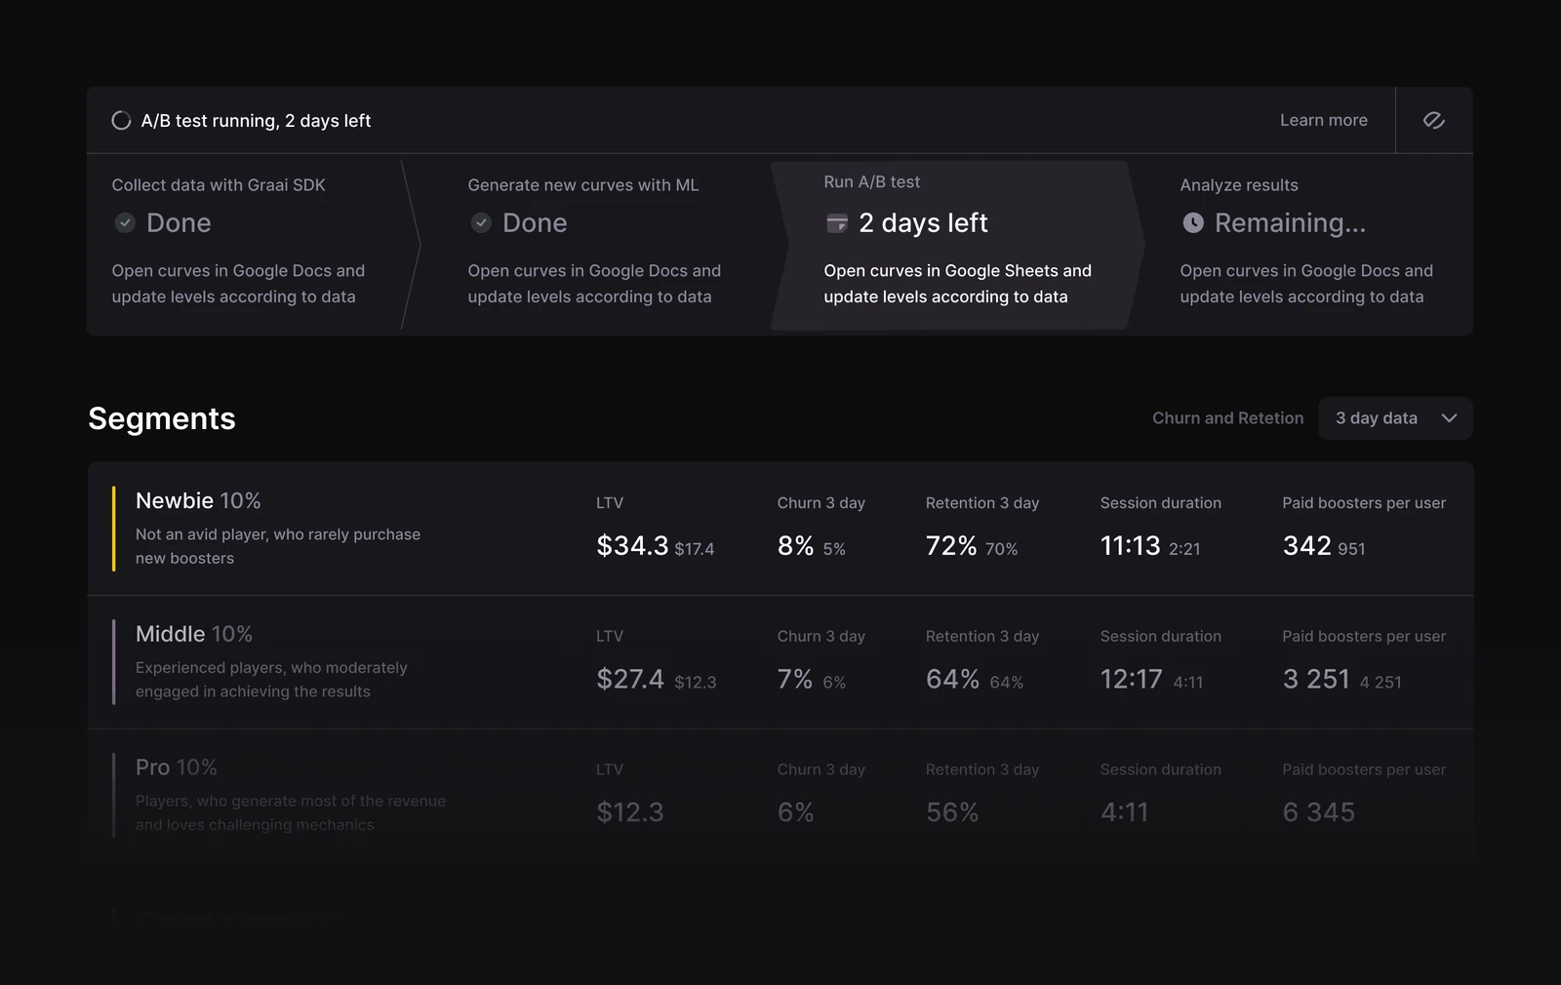This screenshot has height=985, width=1561.
Task: Click the Pro LTV value $12.3
Action: pyautogui.click(x=630, y=812)
